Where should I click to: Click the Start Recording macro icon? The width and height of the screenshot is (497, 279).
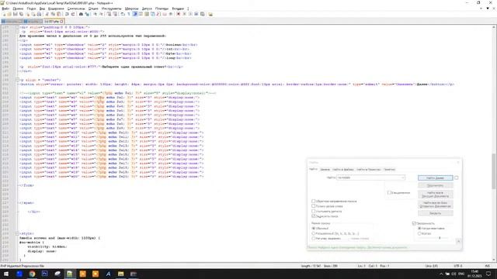click(x=179, y=14)
